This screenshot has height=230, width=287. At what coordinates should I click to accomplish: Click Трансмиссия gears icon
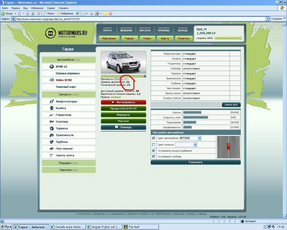click(x=52, y=135)
